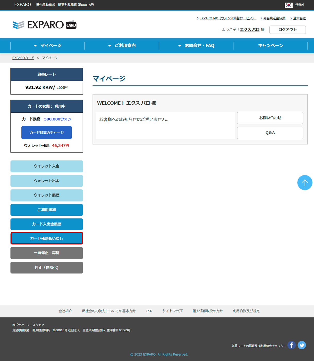Click the EXPARO CARD logo

[x=45, y=25]
